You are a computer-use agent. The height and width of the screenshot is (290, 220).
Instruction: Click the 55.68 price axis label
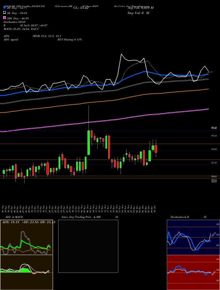click(214, 149)
